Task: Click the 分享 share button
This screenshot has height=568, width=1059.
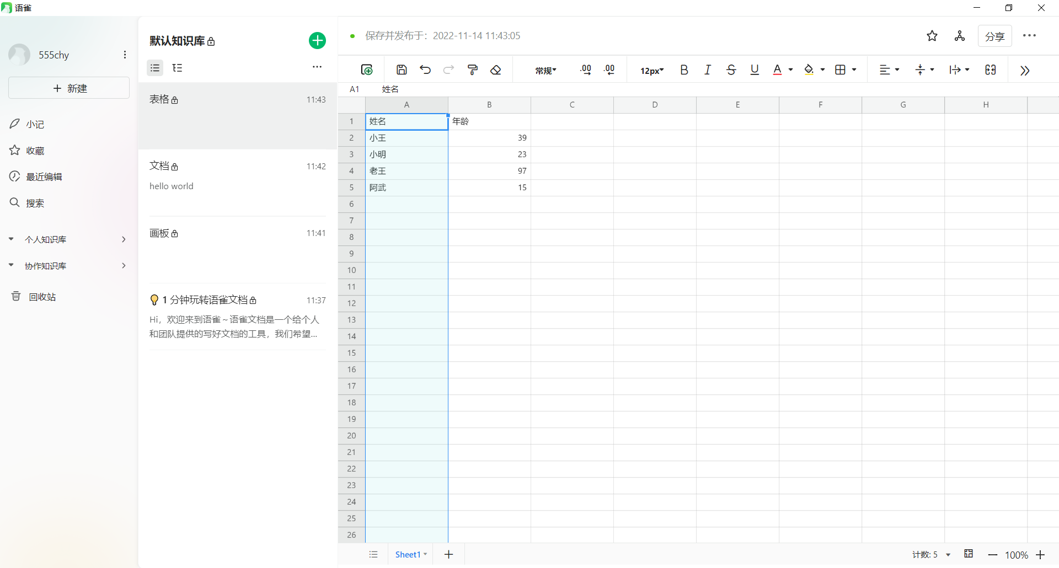Action: point(995,36)
